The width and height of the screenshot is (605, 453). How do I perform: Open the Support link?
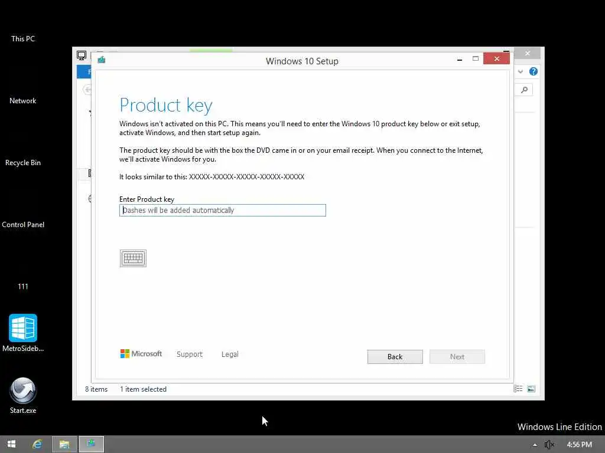pyautogui.click(x=190, y=354)
